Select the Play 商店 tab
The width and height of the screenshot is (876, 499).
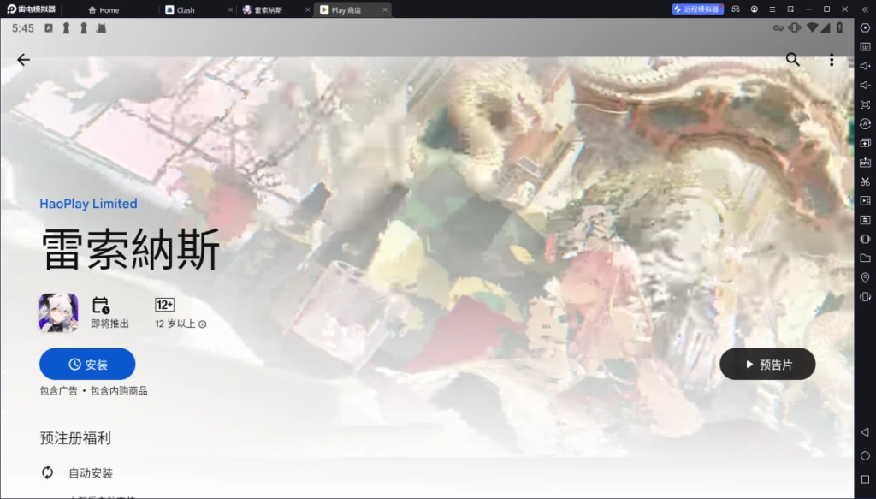click(340, 9)
